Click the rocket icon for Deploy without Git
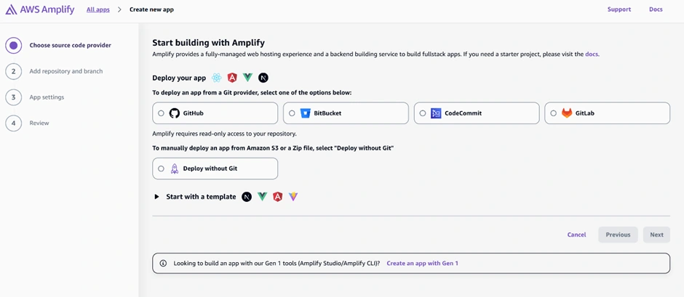 174,168
